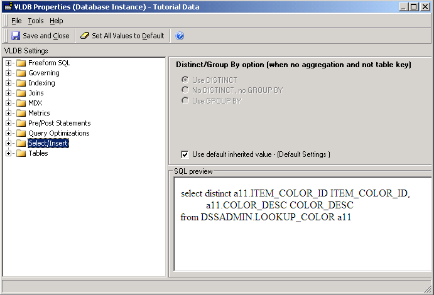
Task: Click the Tables folder icon
Action: point(21,153)
